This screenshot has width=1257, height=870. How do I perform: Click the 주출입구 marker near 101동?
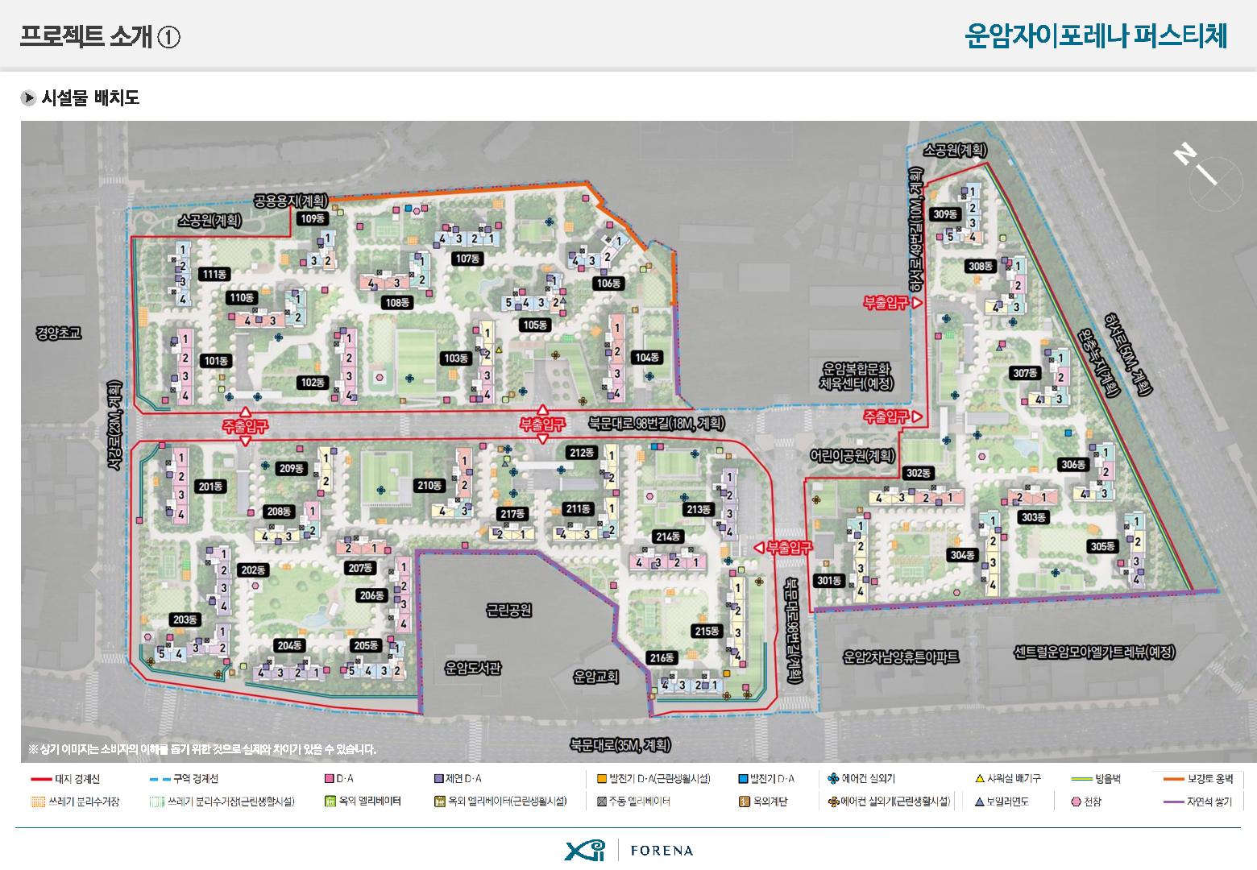click(x=246, y=426)
